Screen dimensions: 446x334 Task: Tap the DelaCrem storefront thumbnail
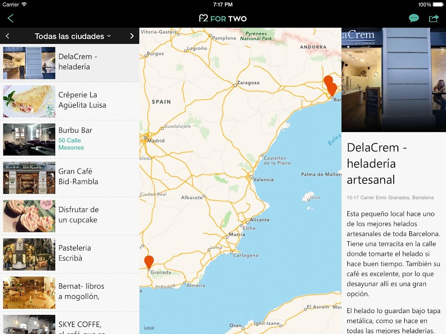(x=29, y=63)
